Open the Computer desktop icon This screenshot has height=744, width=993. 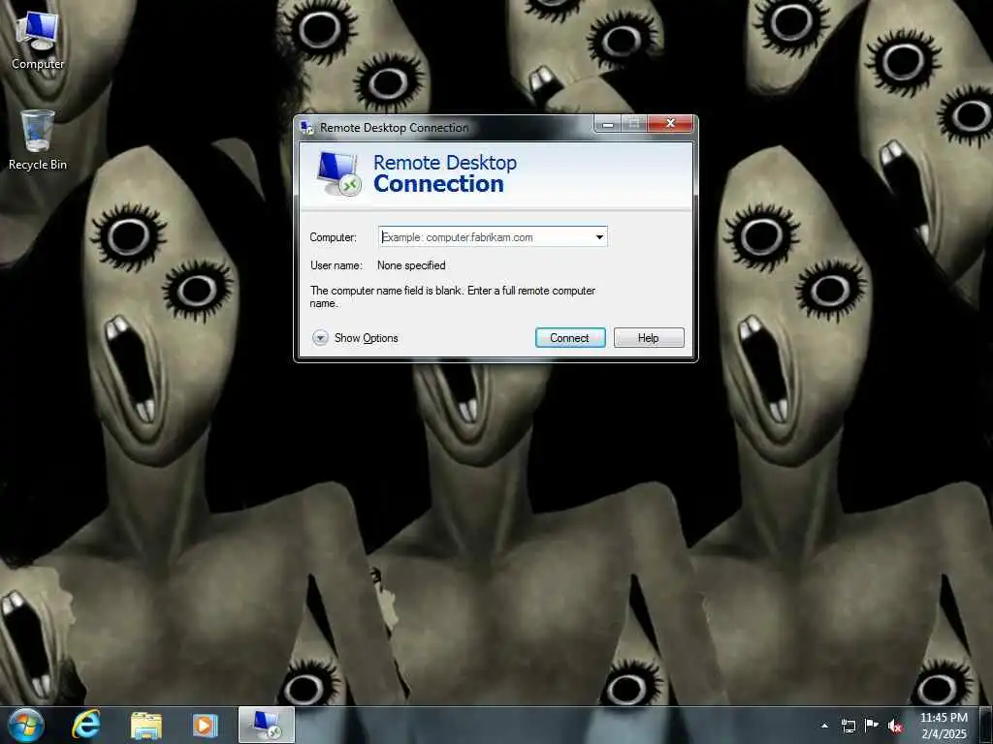click(38, 39)
